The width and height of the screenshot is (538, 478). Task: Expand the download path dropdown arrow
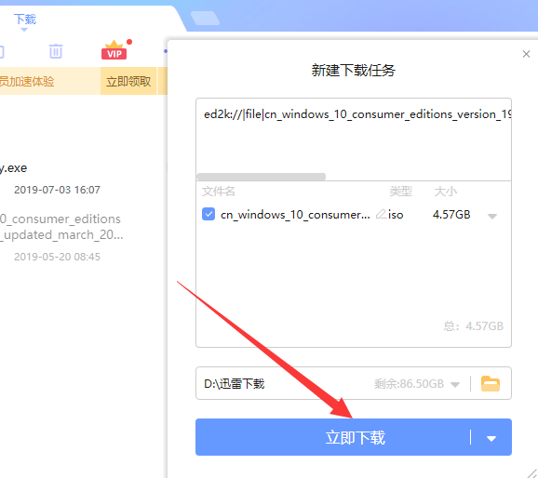click(x=455, y=385)
